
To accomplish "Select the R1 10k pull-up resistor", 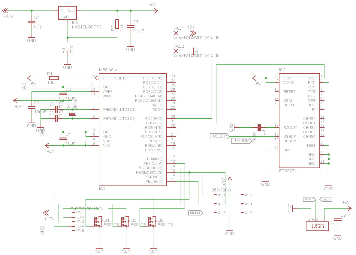I will (54, 78).
